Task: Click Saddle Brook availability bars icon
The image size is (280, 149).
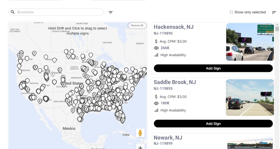Action: (156, 110)
